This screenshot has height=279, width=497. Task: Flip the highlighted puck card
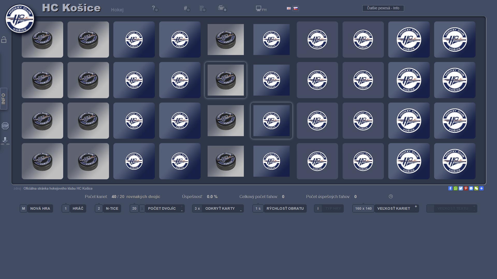pyautogui.click(x=226, y=80)
